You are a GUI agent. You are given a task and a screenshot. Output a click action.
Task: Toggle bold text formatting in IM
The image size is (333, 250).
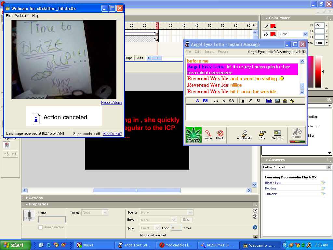[243, 101]
